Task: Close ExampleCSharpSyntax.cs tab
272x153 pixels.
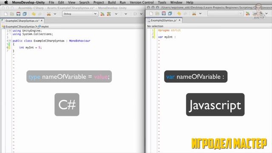Action: 42,20
